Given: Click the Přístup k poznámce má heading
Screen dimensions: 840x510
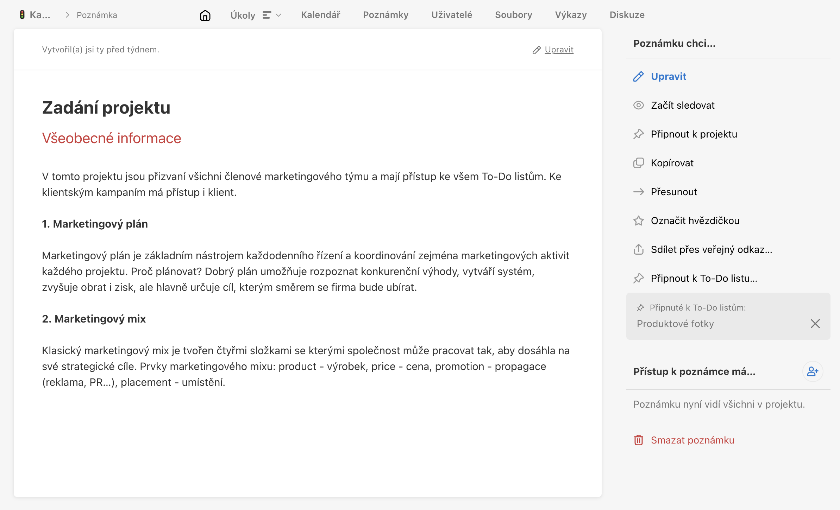Looking at the screenshot, I should pyautogui.click(x=694, y=371).
